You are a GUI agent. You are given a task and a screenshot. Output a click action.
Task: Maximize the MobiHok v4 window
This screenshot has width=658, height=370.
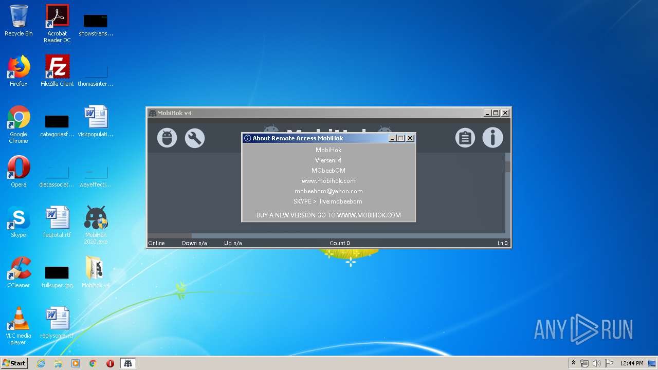pos(496,113)
